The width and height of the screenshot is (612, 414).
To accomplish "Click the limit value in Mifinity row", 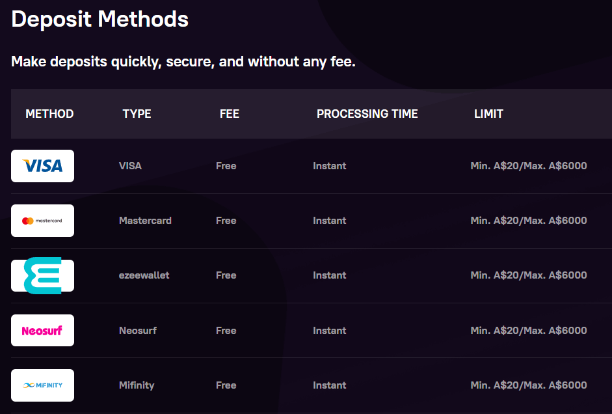I will point(529,385).
